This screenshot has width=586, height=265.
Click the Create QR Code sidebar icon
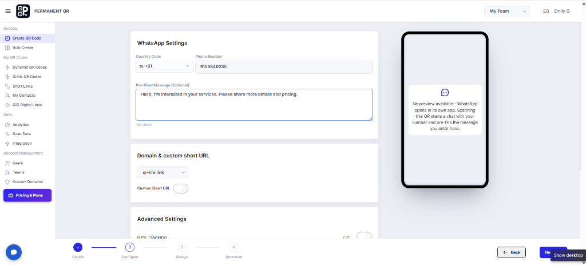click(7, 38)
